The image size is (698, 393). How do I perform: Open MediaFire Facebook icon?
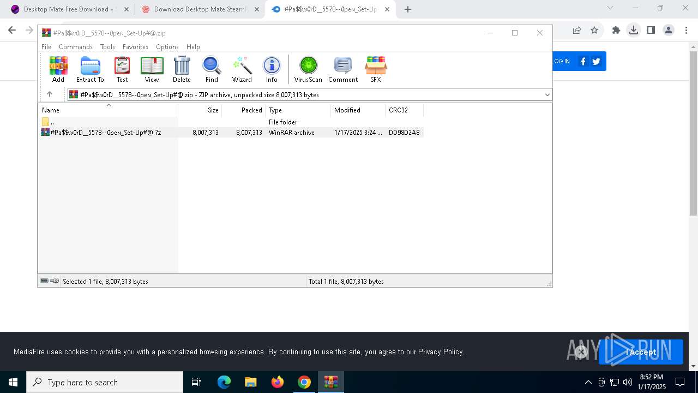click(583, 61)
